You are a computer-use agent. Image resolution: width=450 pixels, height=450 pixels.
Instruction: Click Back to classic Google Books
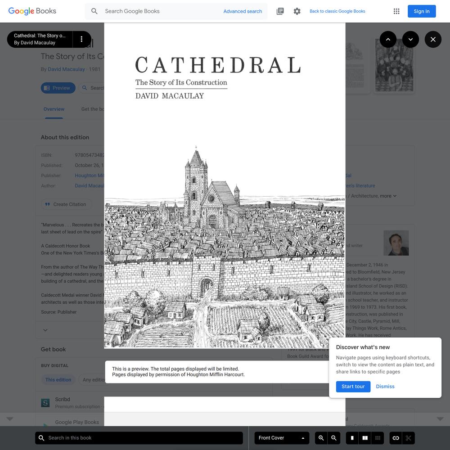pyautogui.click(x=337, y=11)
